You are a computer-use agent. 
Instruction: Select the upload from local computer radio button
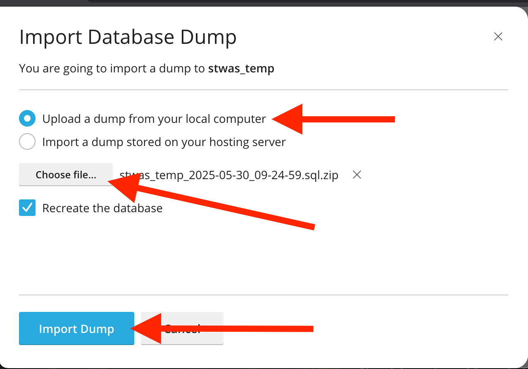[x=27, y=119]
